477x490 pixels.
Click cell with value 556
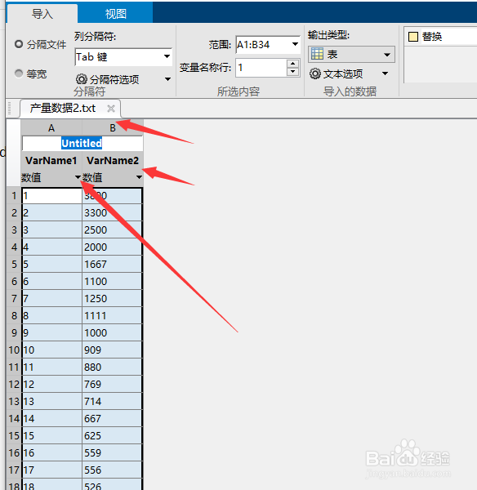point(112,470)
